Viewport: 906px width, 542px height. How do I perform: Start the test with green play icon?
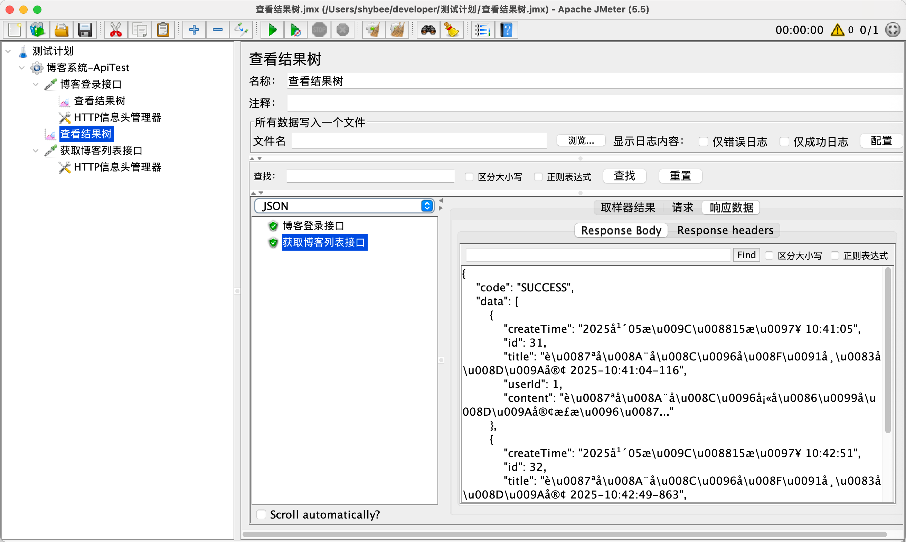(x=272, y=30)
